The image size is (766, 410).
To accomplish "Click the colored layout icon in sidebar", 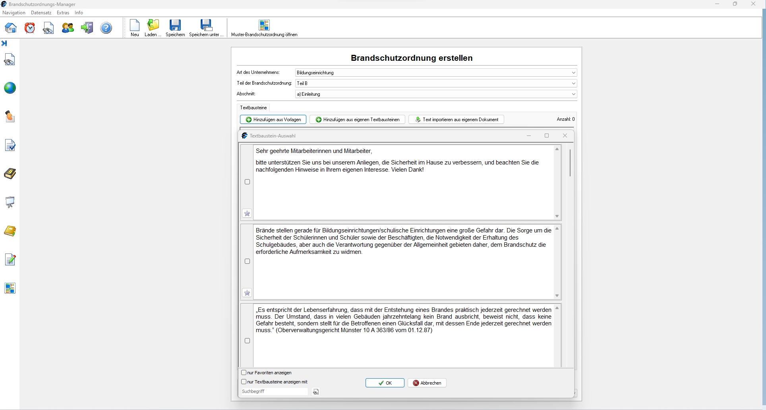I will pyautogui.click(x=10, y=288).
